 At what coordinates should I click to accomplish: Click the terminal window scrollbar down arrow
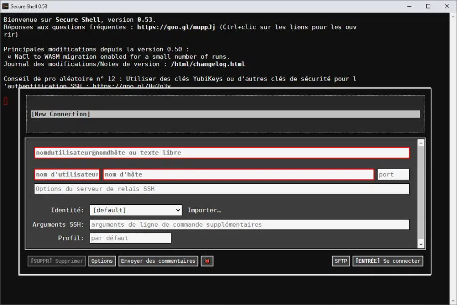pos(453,301)
